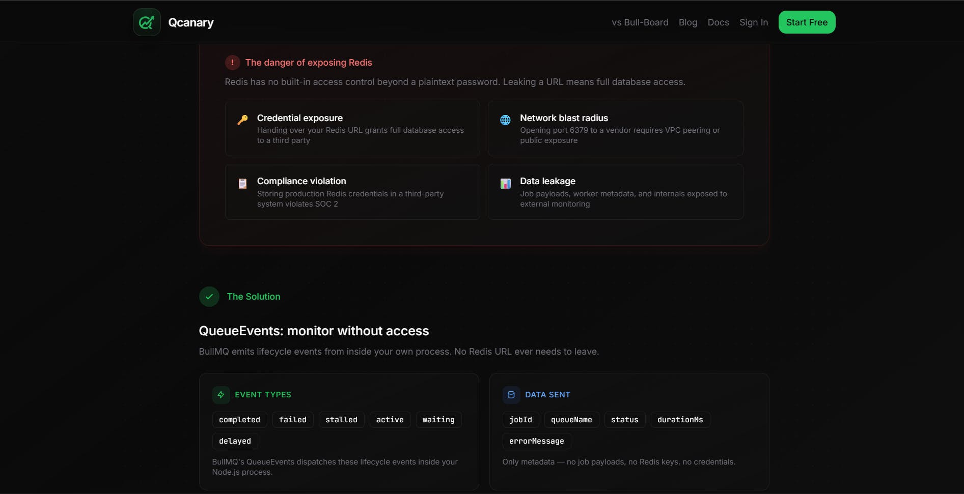This screenshot has height=494, width=964.
Task: Open the vs Bull-Board nav link
Action: click(640, 22)
